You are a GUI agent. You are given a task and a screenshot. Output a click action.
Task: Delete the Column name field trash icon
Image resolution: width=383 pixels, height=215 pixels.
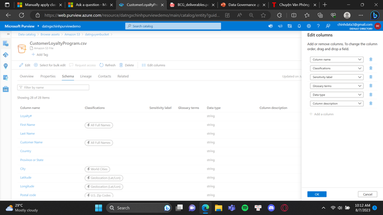coord(371,59)
